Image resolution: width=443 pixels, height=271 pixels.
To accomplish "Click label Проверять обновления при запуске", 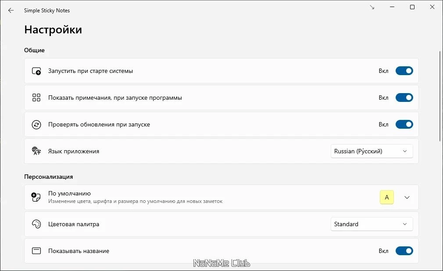I will pyautogui.click(x=99, y=125).
